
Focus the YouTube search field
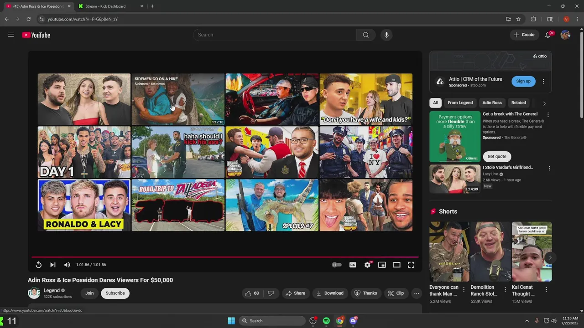click(x=275, y=35)
